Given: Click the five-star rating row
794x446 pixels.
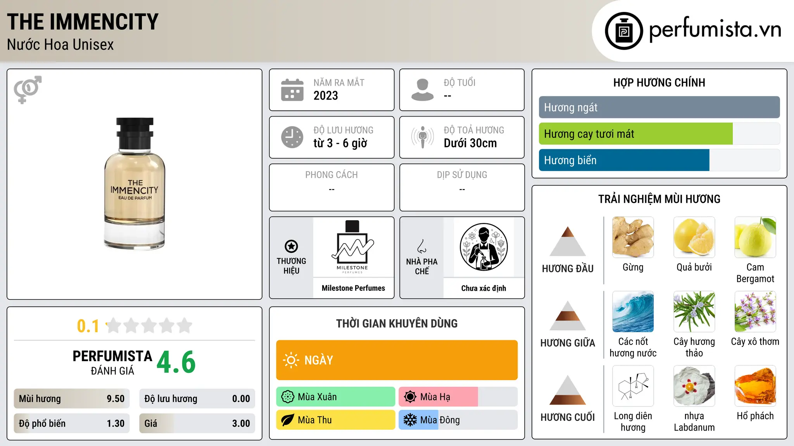Looking at the screenshot, I should pos(149,326).
